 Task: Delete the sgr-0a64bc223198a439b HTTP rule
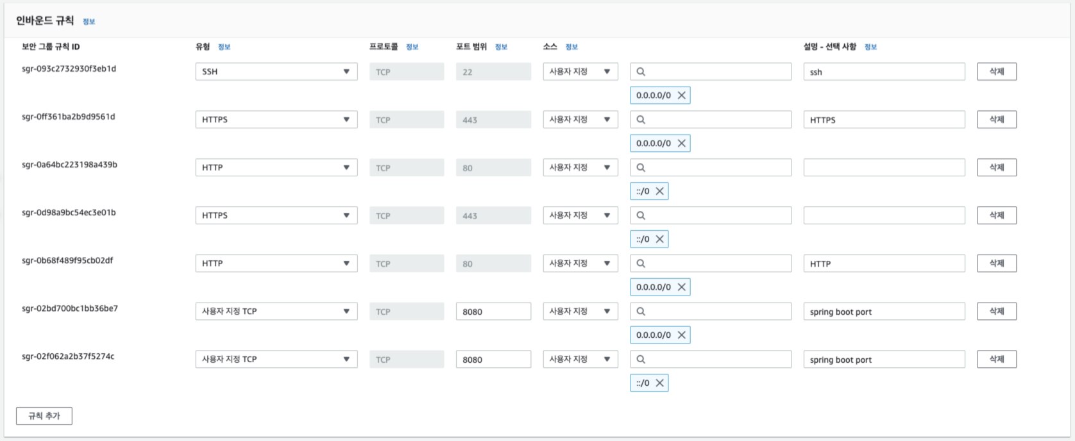[x=997, y=167]
